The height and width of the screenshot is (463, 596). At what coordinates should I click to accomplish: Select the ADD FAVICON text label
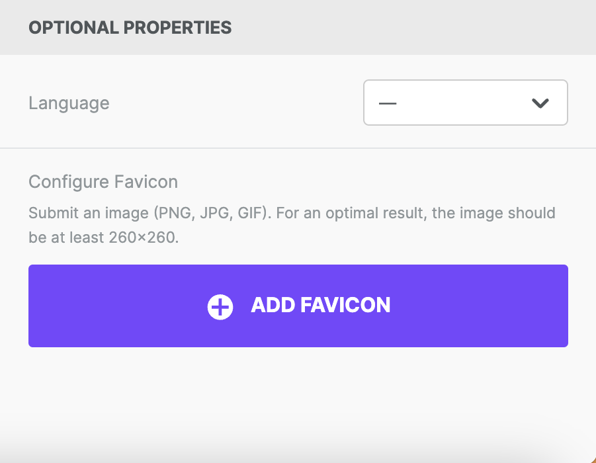click(320, 305)
